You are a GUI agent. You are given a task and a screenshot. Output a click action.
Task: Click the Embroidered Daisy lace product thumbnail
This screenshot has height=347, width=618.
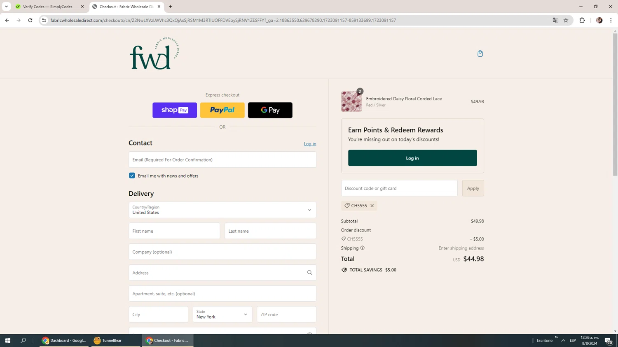351,102
